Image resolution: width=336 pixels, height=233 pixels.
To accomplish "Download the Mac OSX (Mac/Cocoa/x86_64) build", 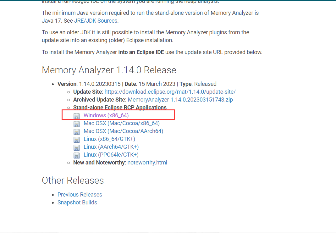I will point(121,123).
